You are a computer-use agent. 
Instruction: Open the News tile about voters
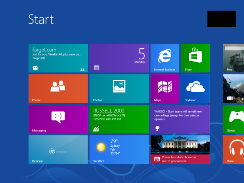(180, 150)
